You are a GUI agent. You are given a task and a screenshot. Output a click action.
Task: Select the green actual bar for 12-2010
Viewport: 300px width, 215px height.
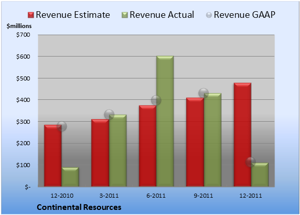[70, 177]
